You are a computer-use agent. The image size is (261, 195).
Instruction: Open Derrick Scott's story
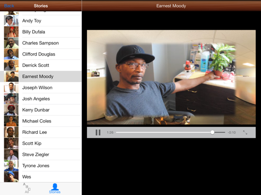[41, 65]
